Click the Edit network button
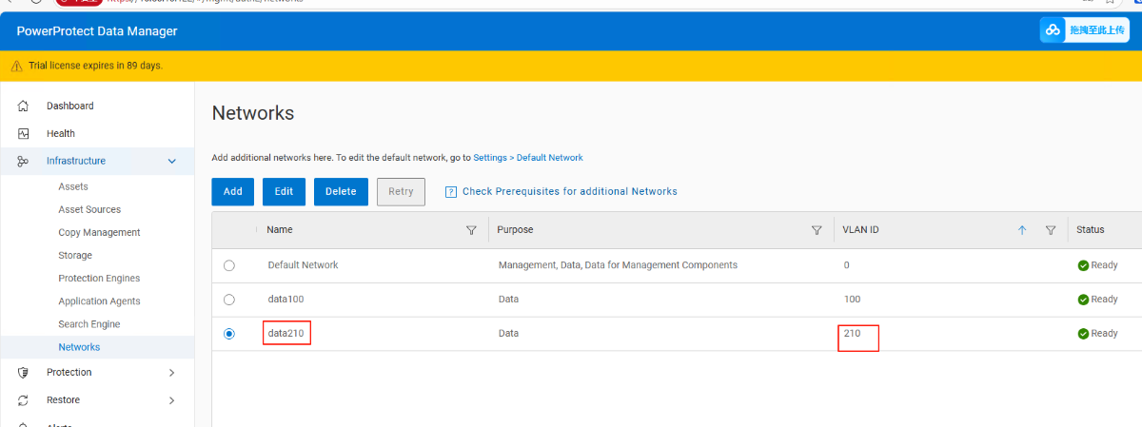Image resolution: width=1142 pixels, height=427 pixels. pos(284,191)
